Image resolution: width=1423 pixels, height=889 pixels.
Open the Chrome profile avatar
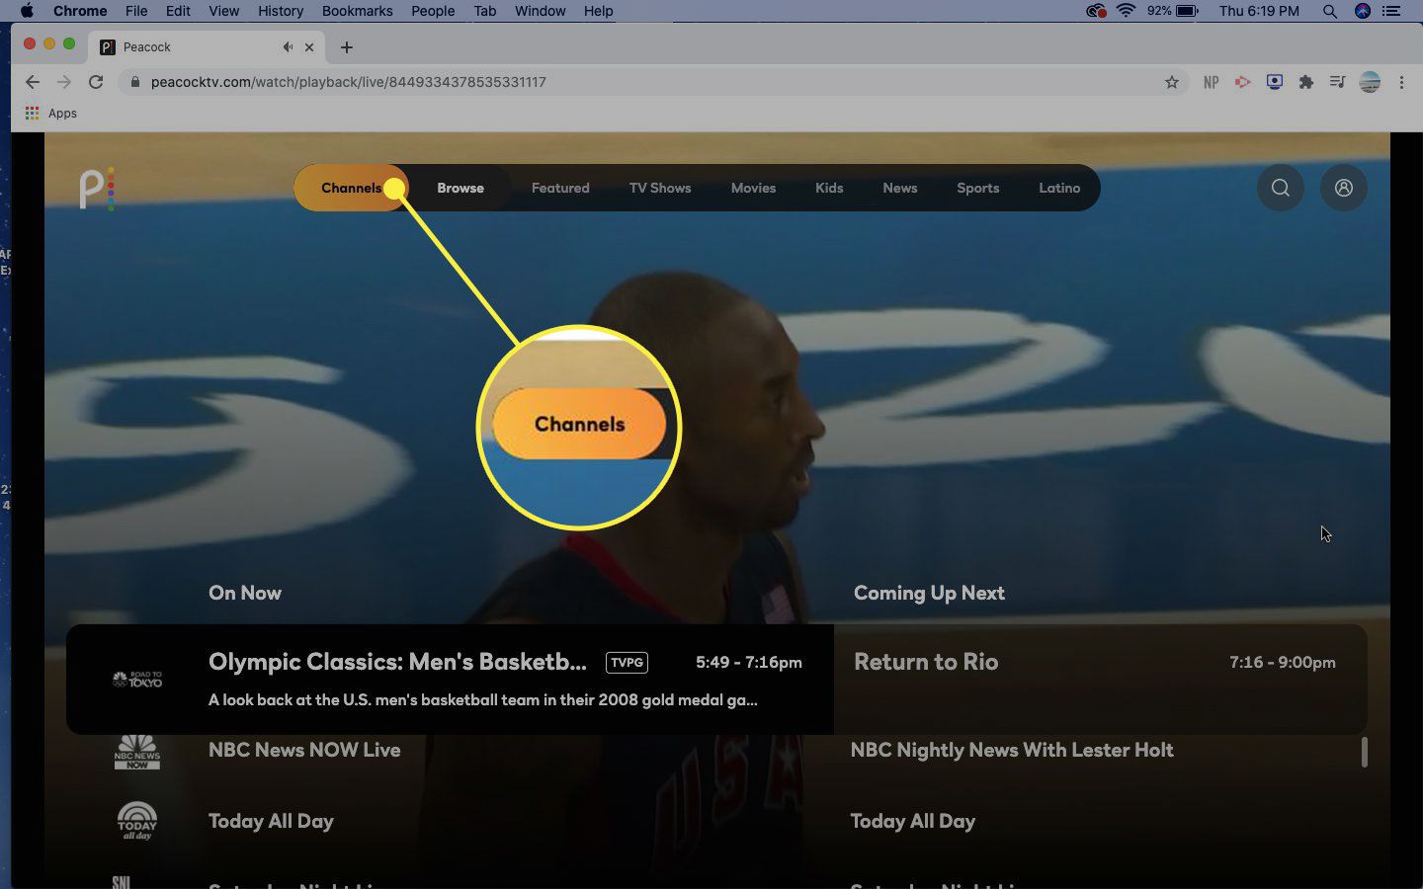point(1370,82)
